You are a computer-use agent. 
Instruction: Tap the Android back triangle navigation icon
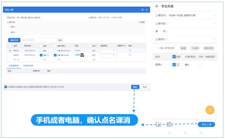click(201, 133)
